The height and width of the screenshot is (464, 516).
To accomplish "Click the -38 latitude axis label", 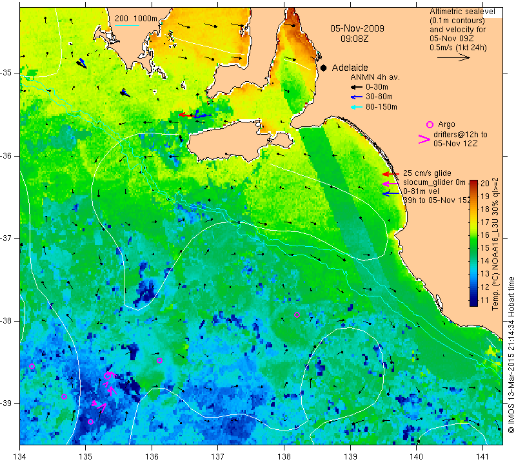I will tap(6, 321).
